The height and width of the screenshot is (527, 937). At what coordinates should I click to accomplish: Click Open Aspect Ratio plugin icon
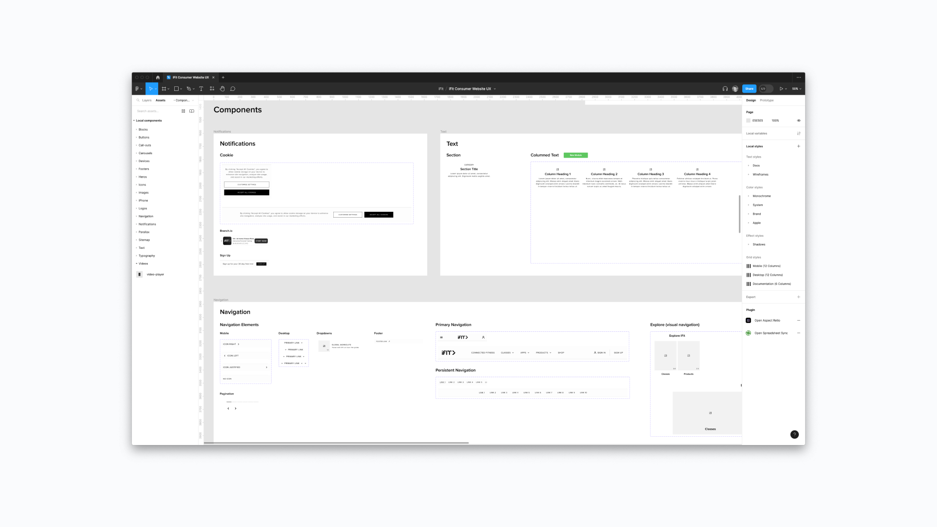tap(749, 321)
